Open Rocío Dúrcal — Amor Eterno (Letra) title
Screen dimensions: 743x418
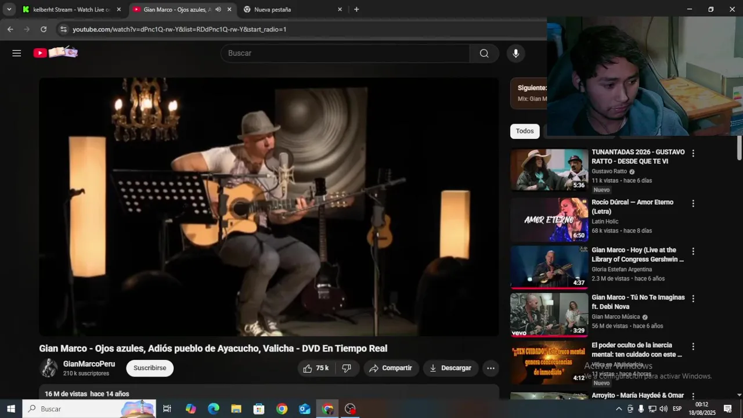click(x=632, y=207)
